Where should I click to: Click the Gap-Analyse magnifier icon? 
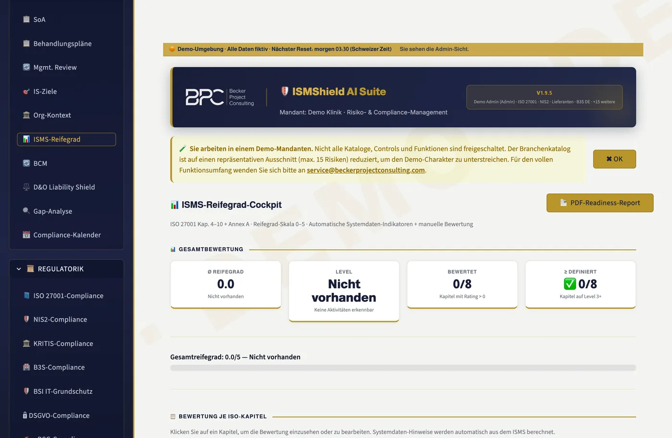click(x=26, y=211)
